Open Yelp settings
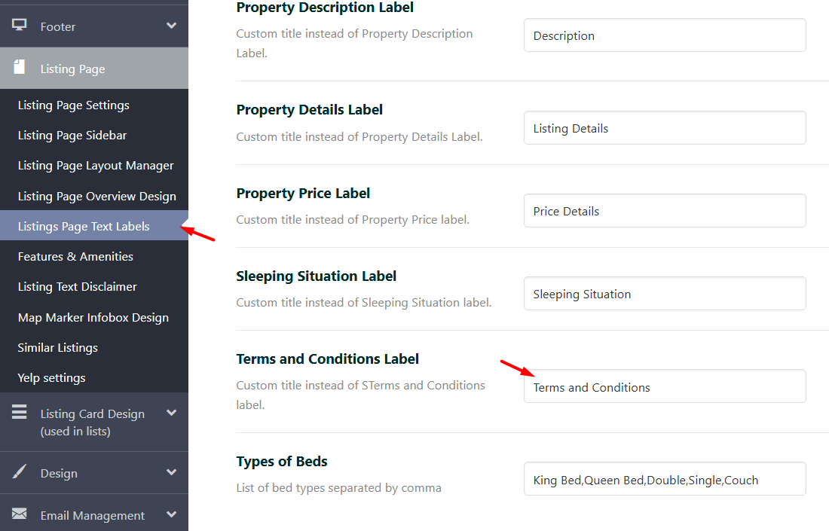This screenshot has height=531, width=829. pyautogui.click(x=52, y=378)
